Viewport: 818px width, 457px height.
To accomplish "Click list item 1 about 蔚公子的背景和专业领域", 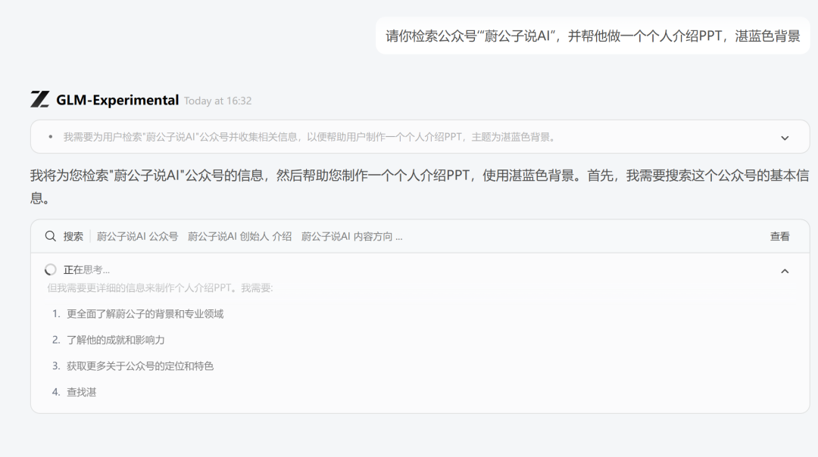I will point(137,312).
